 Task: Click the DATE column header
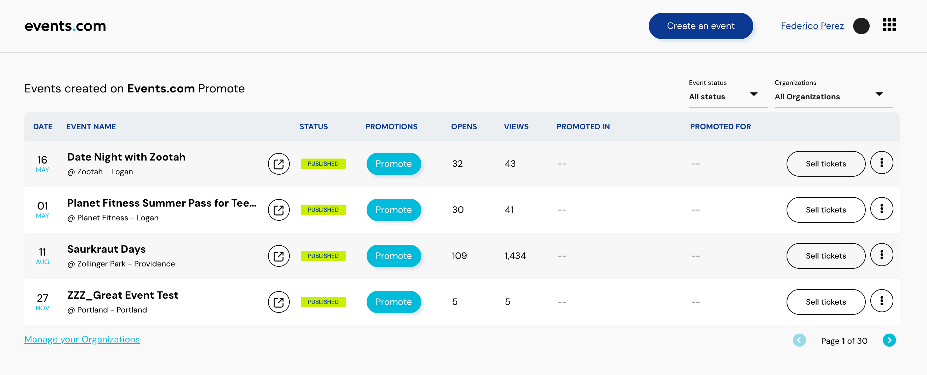[43, 126]
